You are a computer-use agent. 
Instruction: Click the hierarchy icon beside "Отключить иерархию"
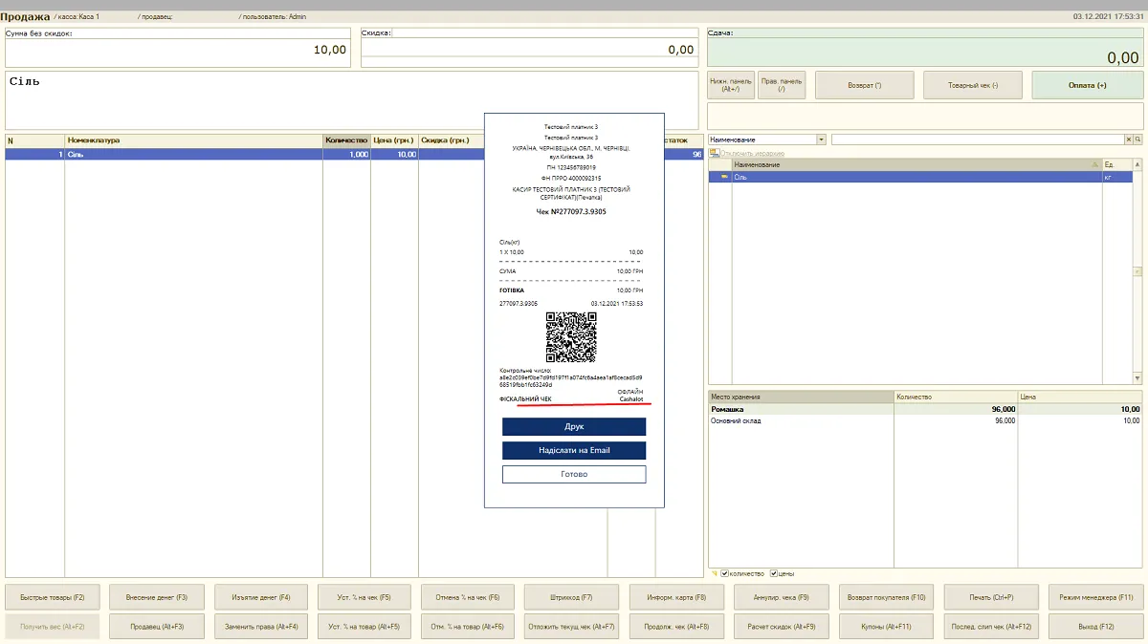point(714,153)
